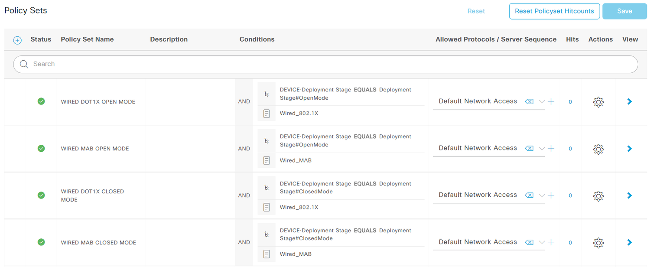Open Actions gear for WIRED MAB CLOSED MODE

tap(598, 243)
